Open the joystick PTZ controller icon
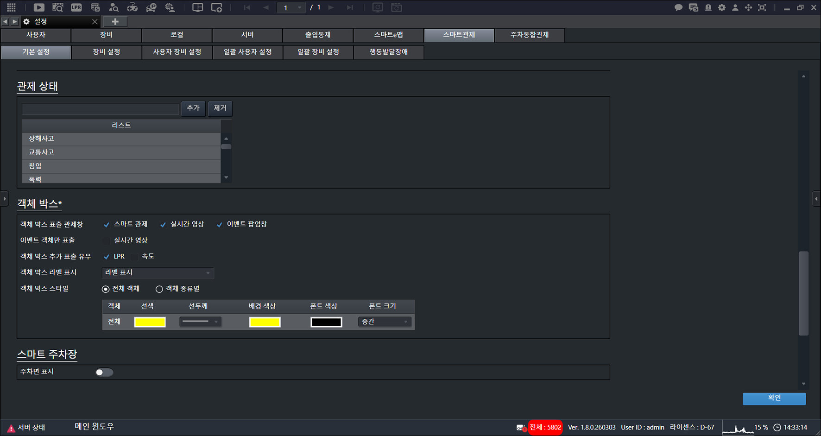Screen dimensions: 821x436 [132, 7]
